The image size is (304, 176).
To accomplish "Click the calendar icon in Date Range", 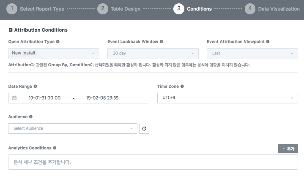I will (x=14, y=98).
